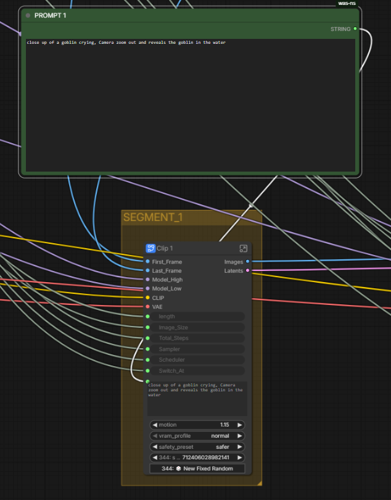Click the seed value field 712406028982141
Viewport: 391px width, 500px height.
(205, 457)
